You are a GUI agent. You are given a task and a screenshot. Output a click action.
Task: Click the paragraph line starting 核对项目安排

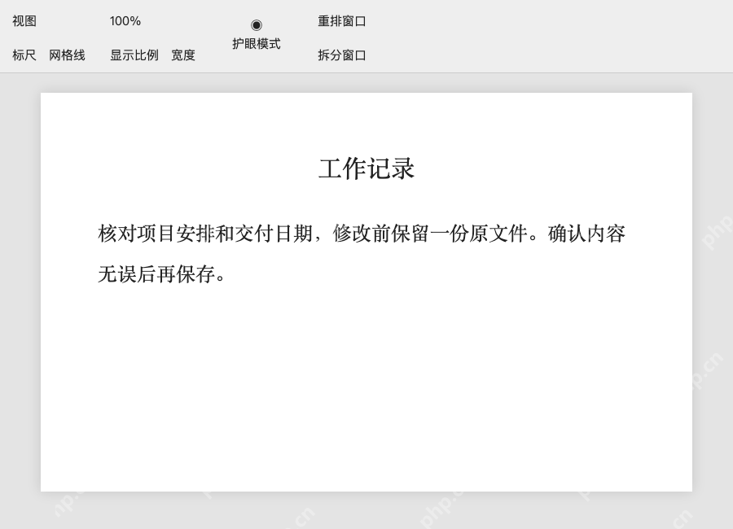tap(362, 234)
